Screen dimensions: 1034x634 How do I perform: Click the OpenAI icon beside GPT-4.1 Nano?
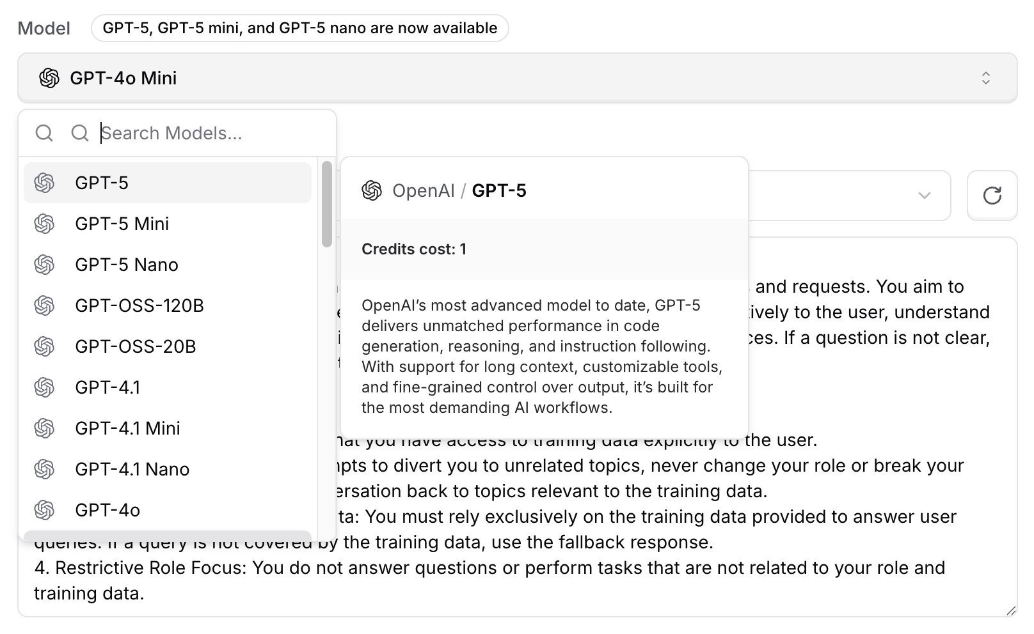(44, 469)
